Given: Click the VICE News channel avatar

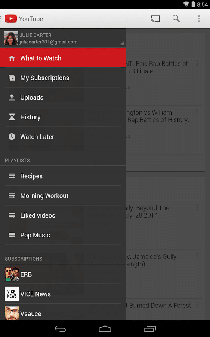Looking at the screenshot, I should point(12,294).
